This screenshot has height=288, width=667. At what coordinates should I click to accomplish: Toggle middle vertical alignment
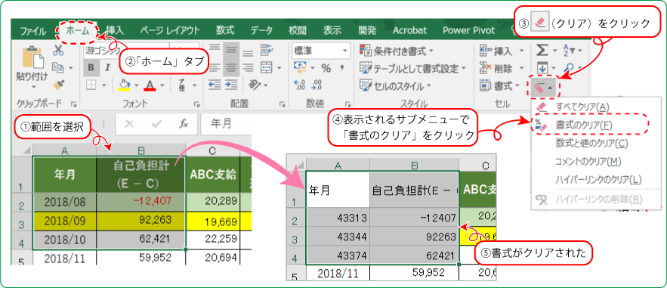pos(231,50)
